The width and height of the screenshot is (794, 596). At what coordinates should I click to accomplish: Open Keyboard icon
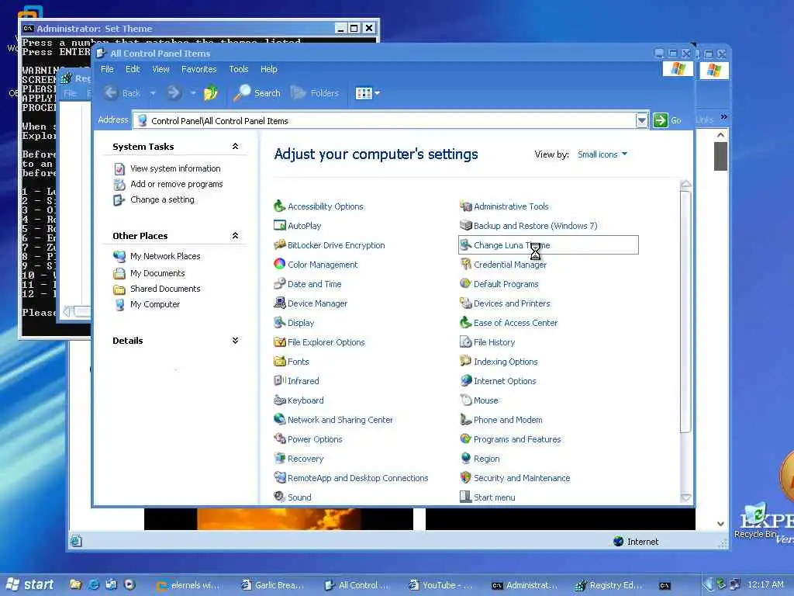(x=279, y=400)
